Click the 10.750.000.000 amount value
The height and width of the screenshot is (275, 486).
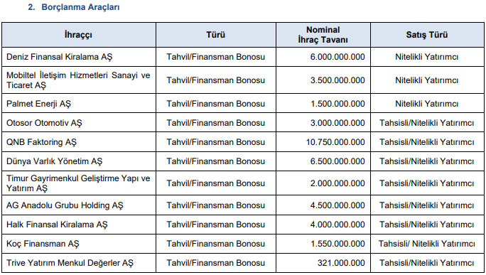335,142
